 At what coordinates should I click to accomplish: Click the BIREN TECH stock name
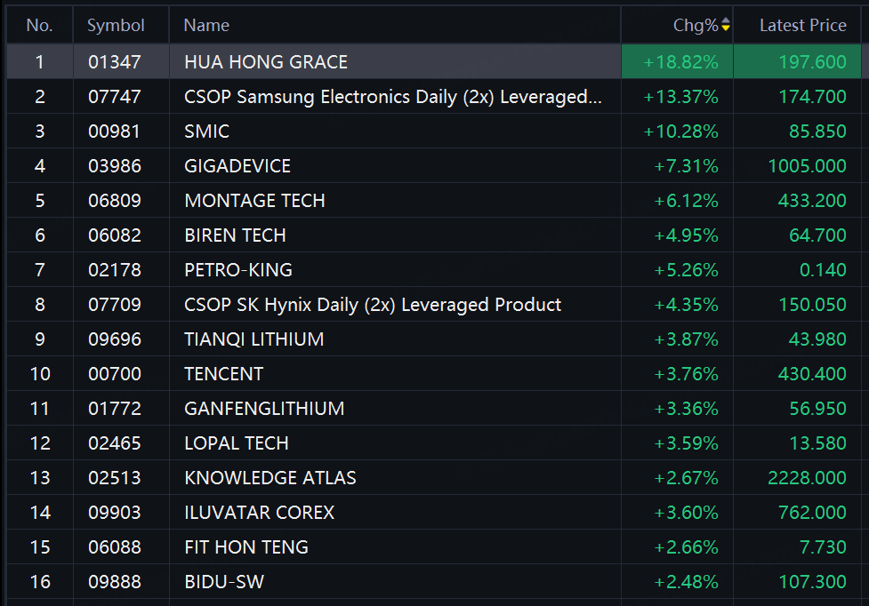(x=235, y=235)
